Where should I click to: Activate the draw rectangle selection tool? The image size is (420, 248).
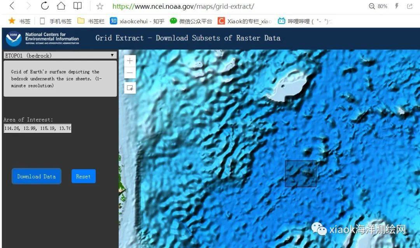pyautogui.click(x=130, y=88)
